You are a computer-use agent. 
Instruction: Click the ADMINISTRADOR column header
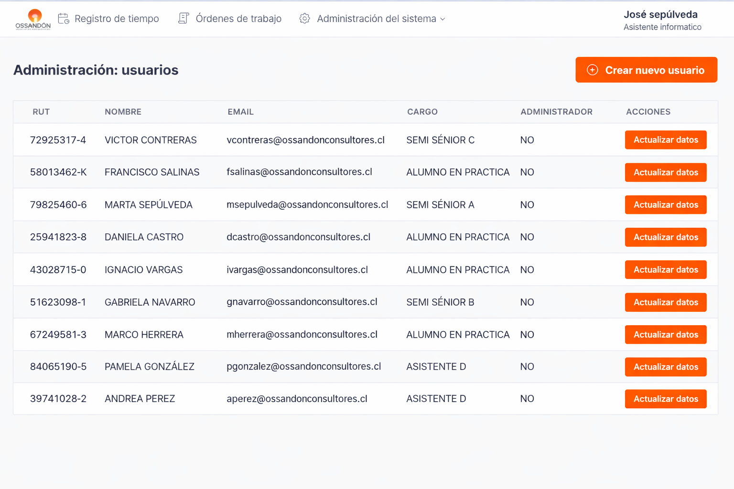click(556, 112)
